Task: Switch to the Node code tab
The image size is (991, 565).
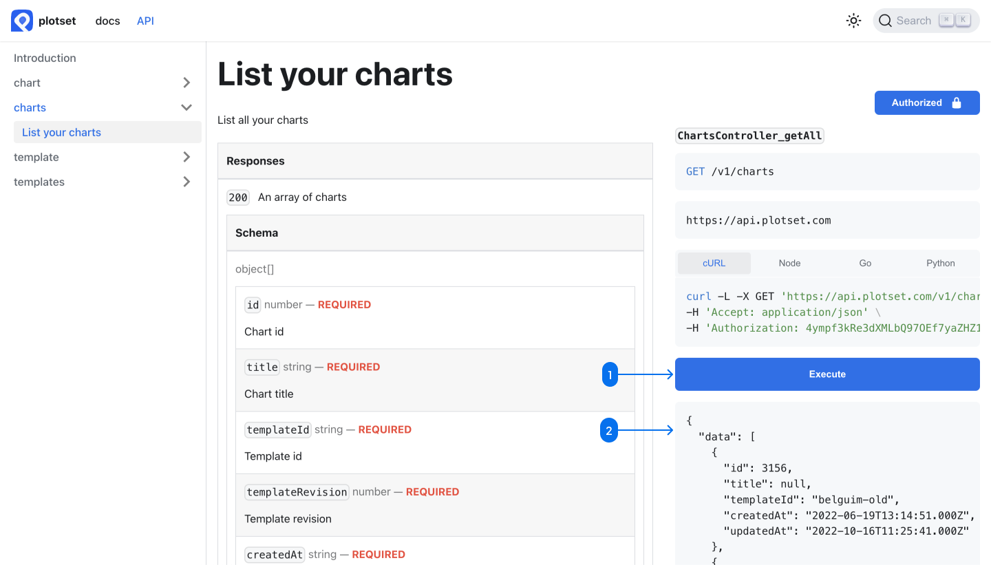Action: [x=789, y=263]
